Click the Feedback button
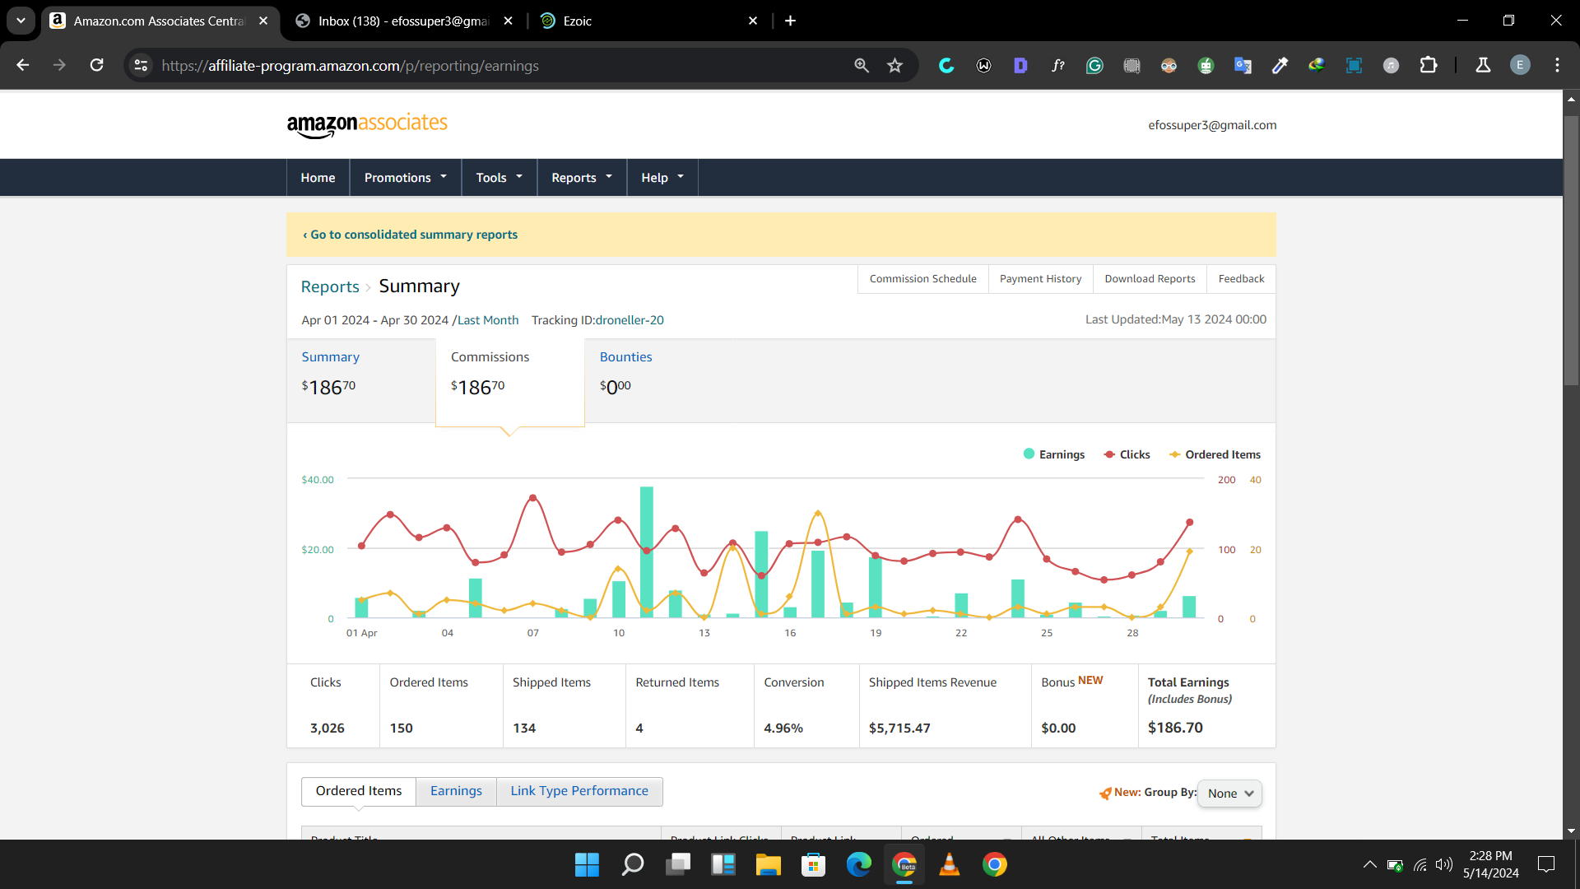Image resolution: width=1580 pixels, height=889 pixels. point(1241,279)
